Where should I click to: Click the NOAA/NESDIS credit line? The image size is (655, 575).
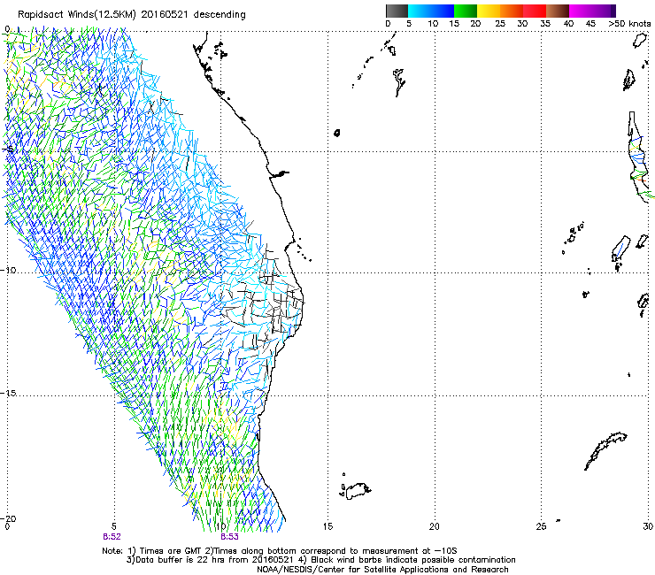(382, 570)
